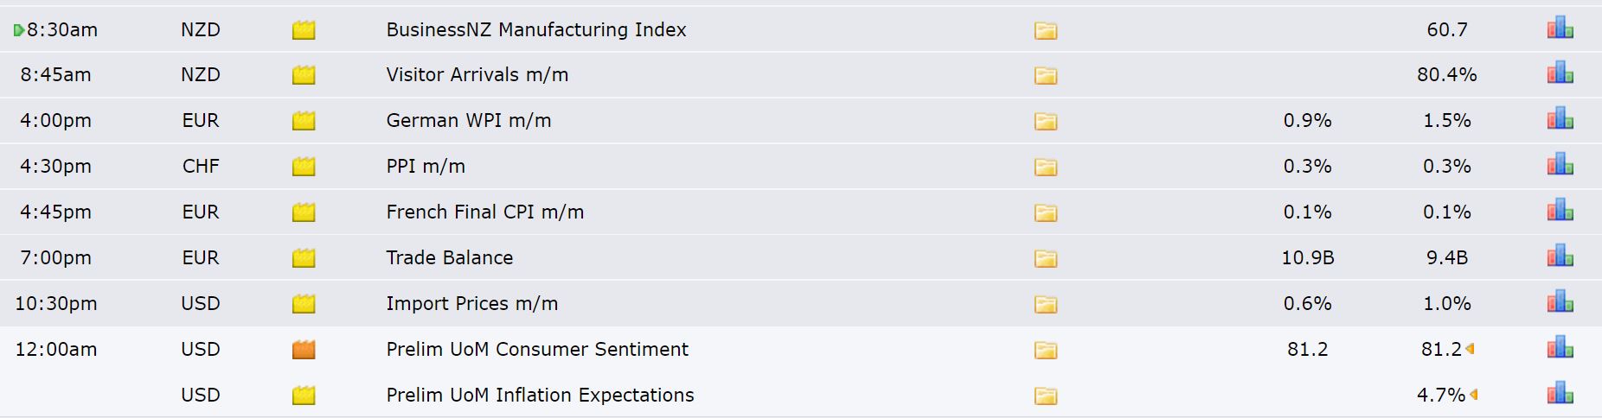1602x418 pixels.
Task: Click the revised-value arrow beside 81.2
Action: pyautogui.click(x=1470, y=349)
